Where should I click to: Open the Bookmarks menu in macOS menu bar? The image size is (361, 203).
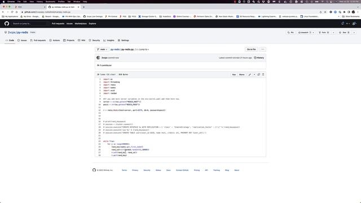pos(50,2)
